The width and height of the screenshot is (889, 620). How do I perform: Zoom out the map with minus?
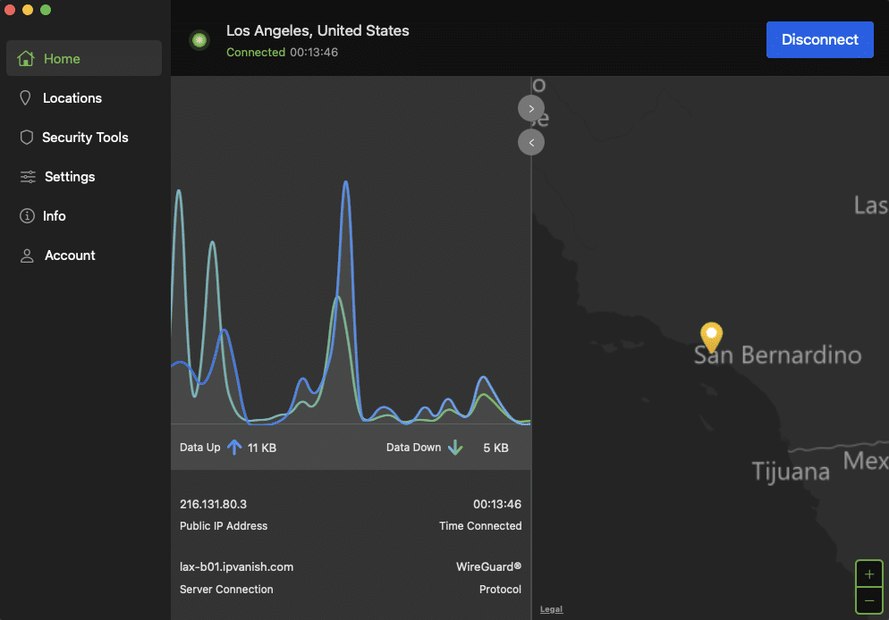868,600
